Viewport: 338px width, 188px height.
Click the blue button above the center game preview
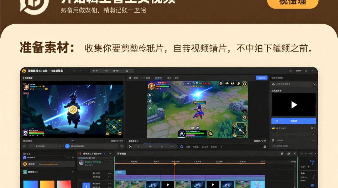262,78
